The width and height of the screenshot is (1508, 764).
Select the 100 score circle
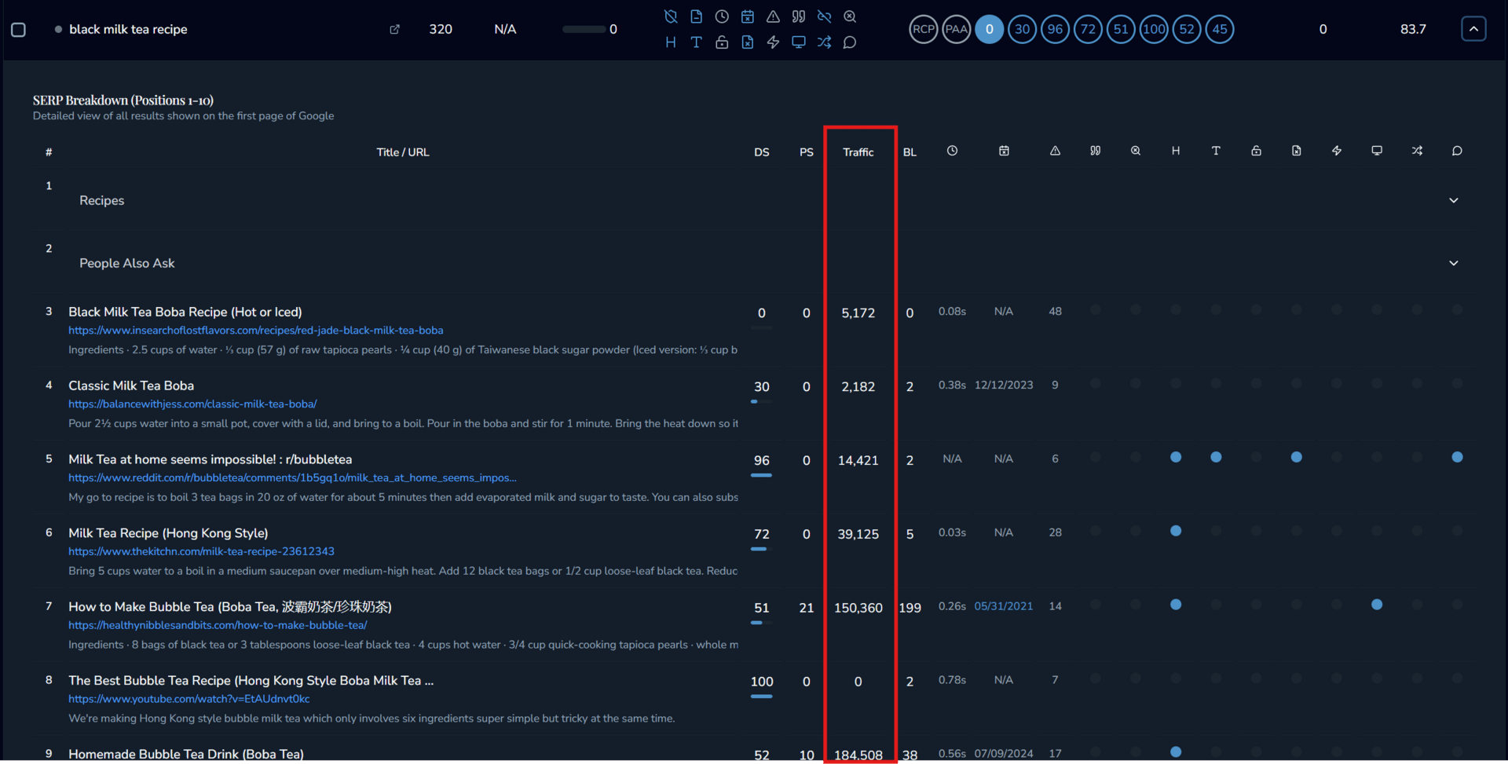coord(1154,30)
